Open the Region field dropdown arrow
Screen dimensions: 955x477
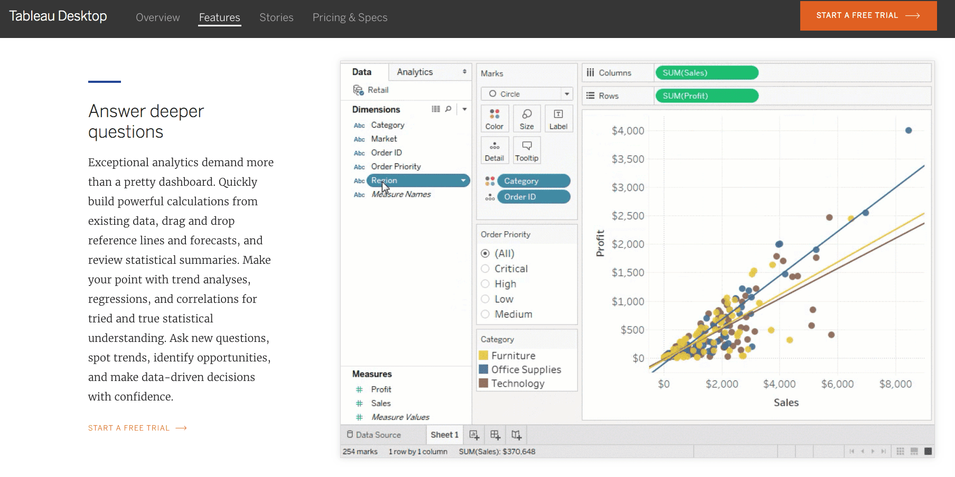[x=463, y=180]
